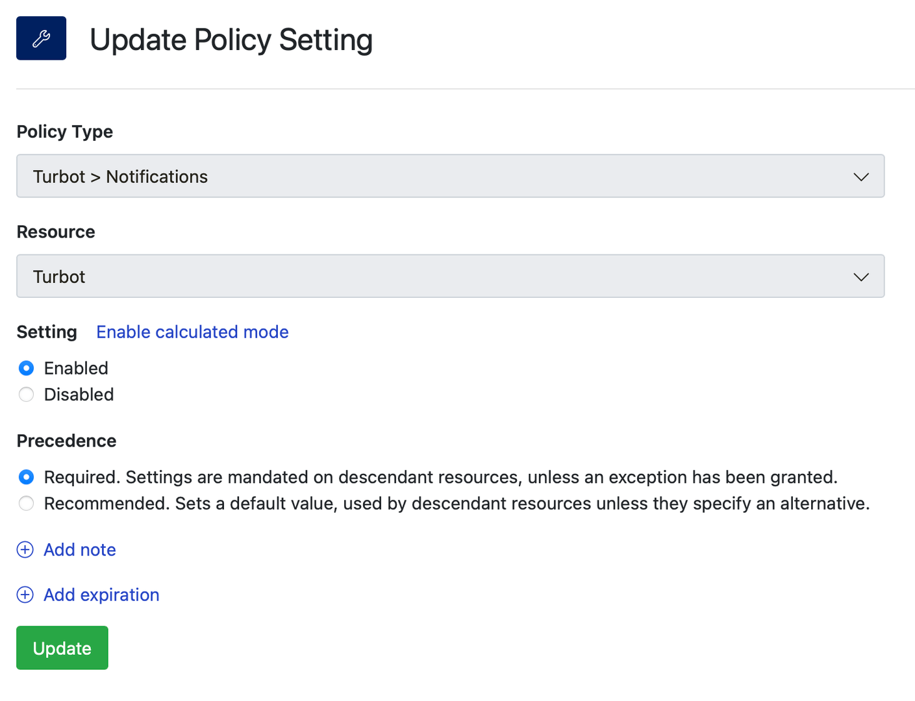
Task: Click the Setting section label
Action: [47, 332]
